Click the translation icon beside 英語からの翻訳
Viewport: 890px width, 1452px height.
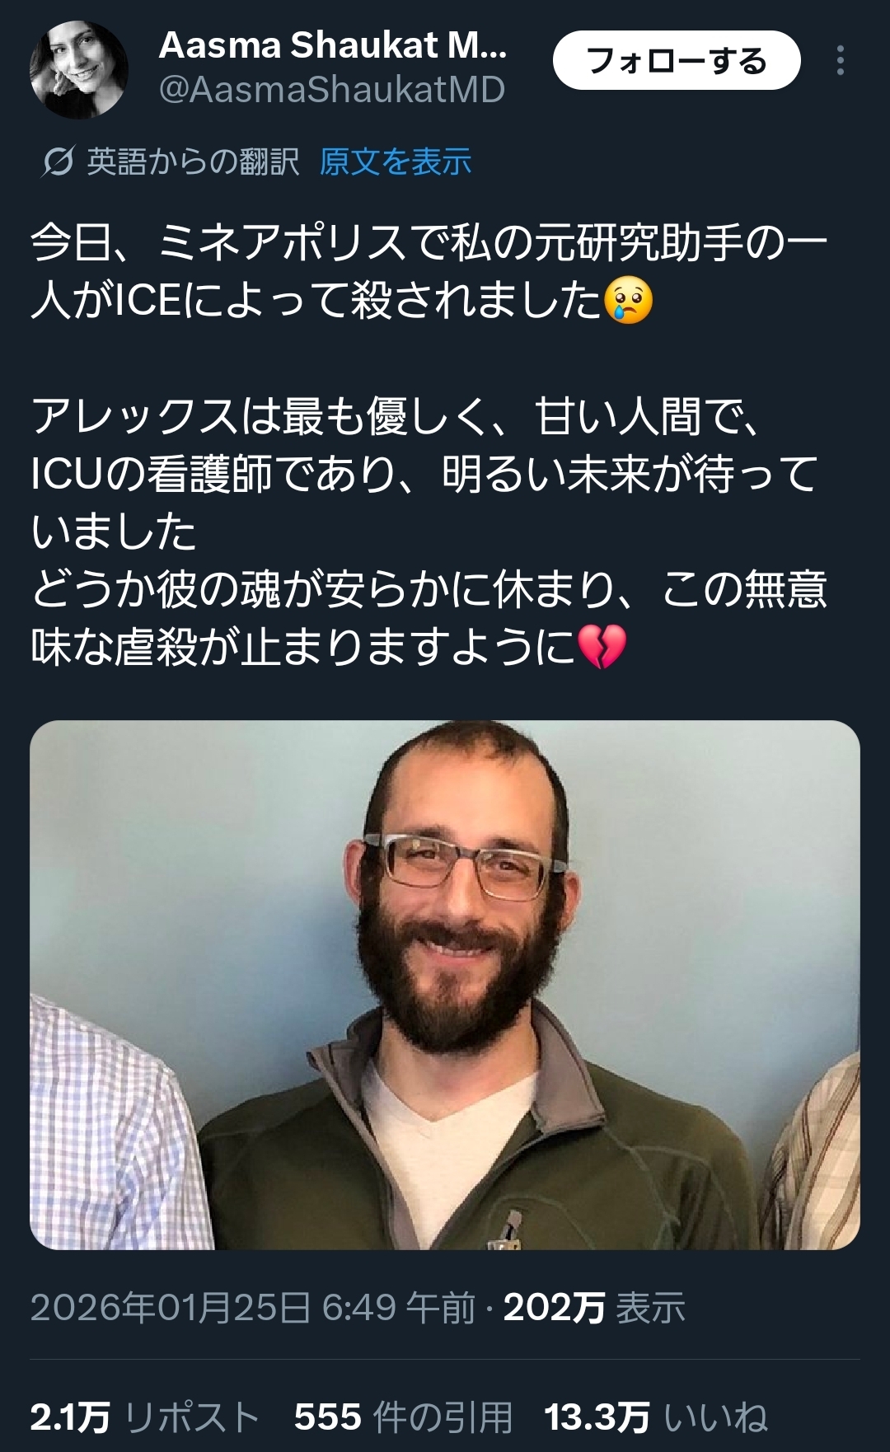59,162
